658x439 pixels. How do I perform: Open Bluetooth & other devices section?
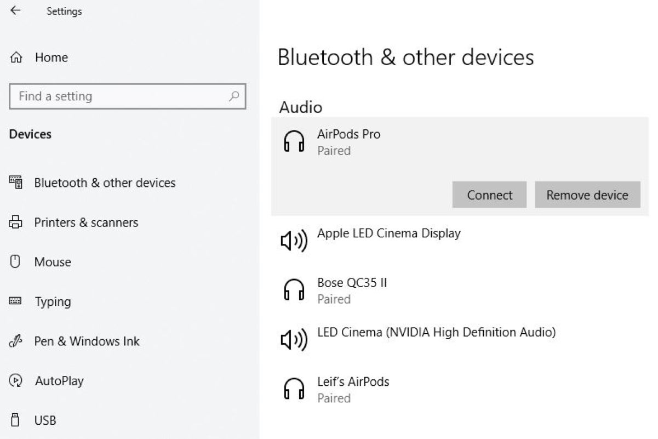(105, 183)
